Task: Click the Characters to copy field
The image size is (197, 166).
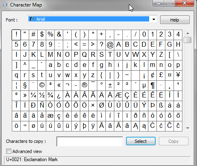Action: coord(90,142)
